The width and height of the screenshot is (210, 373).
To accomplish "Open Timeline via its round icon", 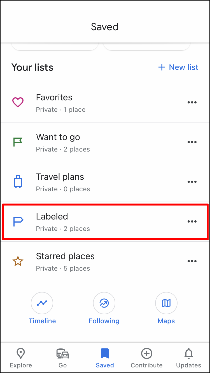I will pyautogui.click(x=42, y=303).
